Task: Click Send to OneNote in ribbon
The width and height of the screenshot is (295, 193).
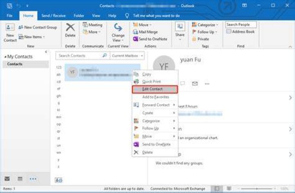Action: tap(150, 39)
